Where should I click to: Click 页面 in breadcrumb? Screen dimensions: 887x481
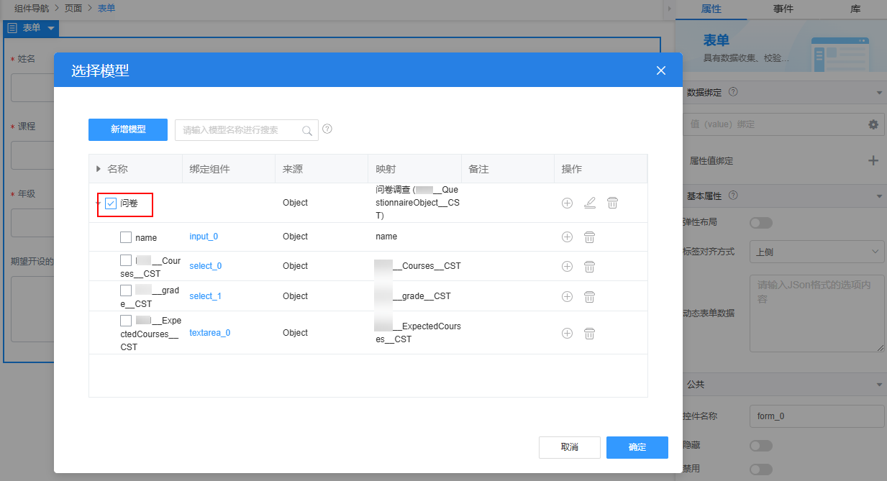tap(73, 9)
